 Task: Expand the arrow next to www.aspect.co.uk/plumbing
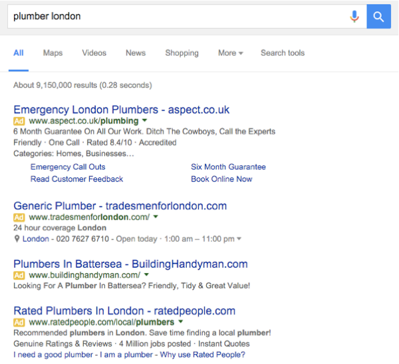(x=144, y=120)
